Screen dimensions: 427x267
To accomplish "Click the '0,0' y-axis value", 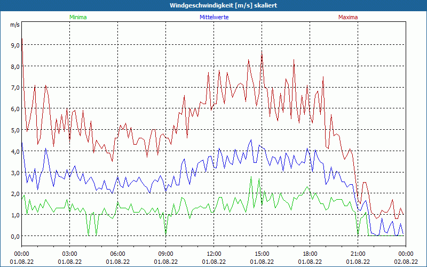I will pos(15,237).
